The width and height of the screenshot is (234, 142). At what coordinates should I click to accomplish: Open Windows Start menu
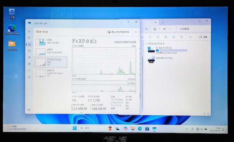pos(75,128)
